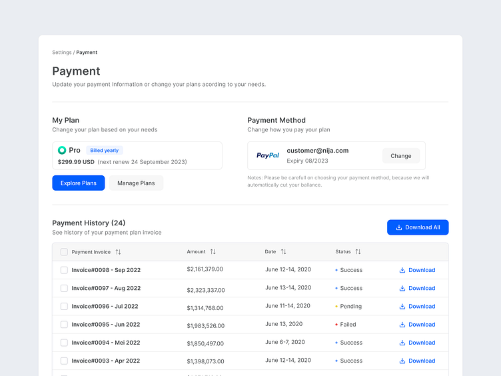Sort by Date column arrows
Screen dimensions: 501x376
click(x=283, y=251)
